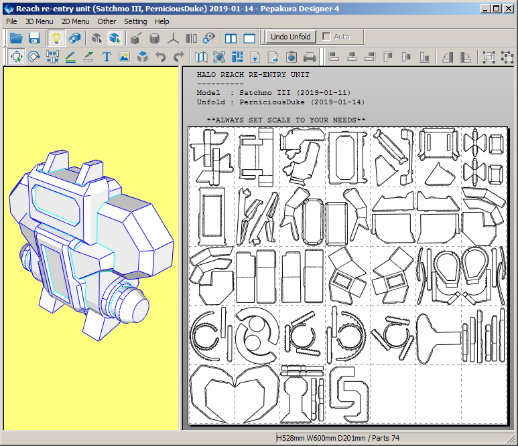This screenshot has height=446, width=518.
Task: Select the S-shaped part in bottom row
Action: (349, 395)
